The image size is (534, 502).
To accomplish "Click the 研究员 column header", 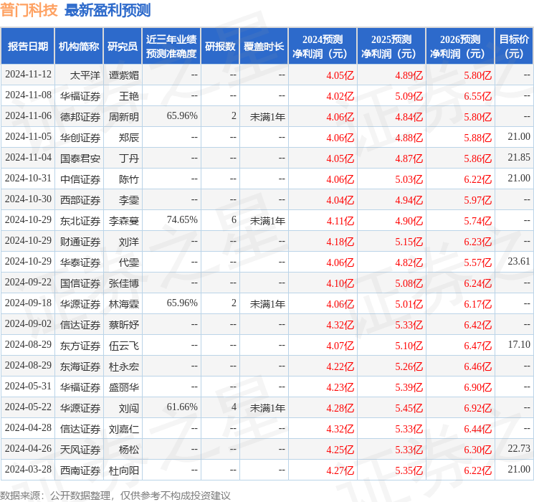I will [123, 47].
